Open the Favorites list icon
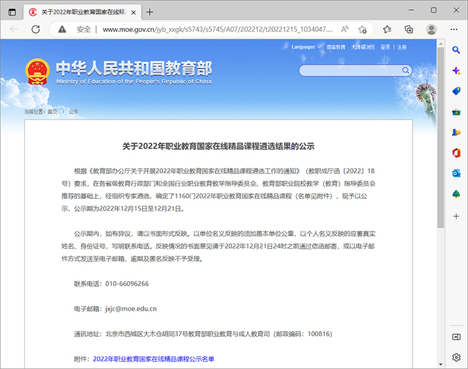 point(387,29)
